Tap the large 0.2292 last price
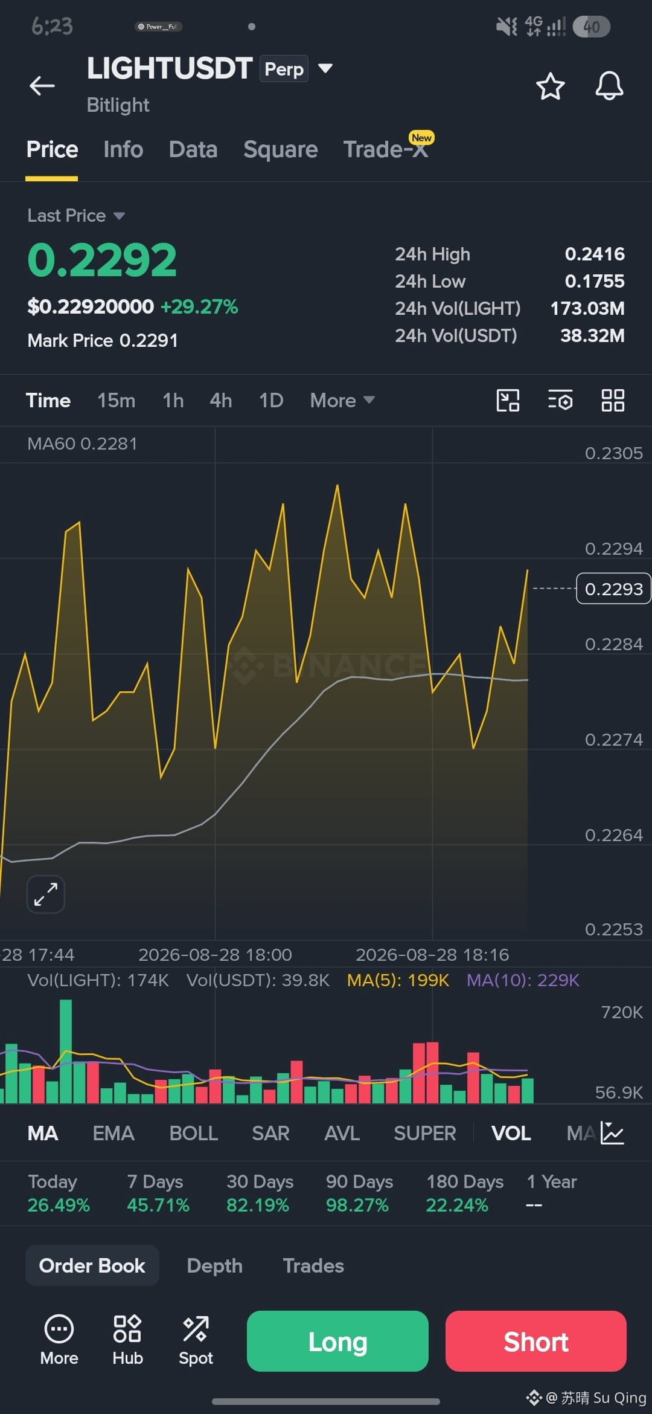Screen dimensions: 652x1414 point(102,260)
